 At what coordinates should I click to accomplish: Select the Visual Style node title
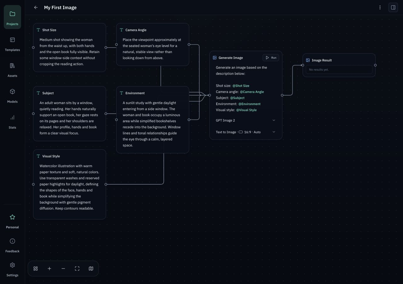[51, 156]
